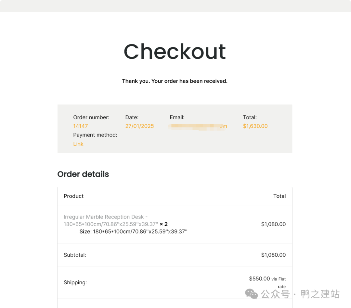Viewport: 351px width, 308px height.
Task: Click the gray order summary banner
Action: (x=175, y=129)
